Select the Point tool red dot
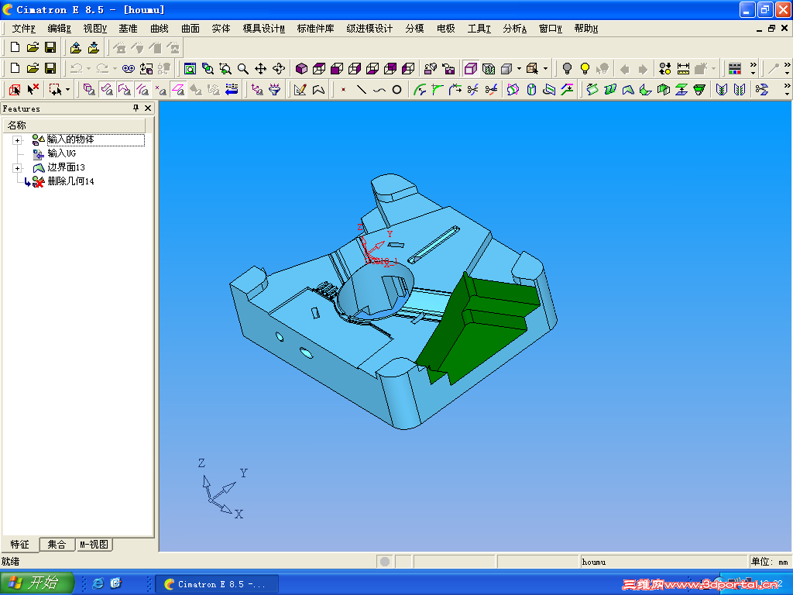The image size is (793, 595). (x=343, y=90)
